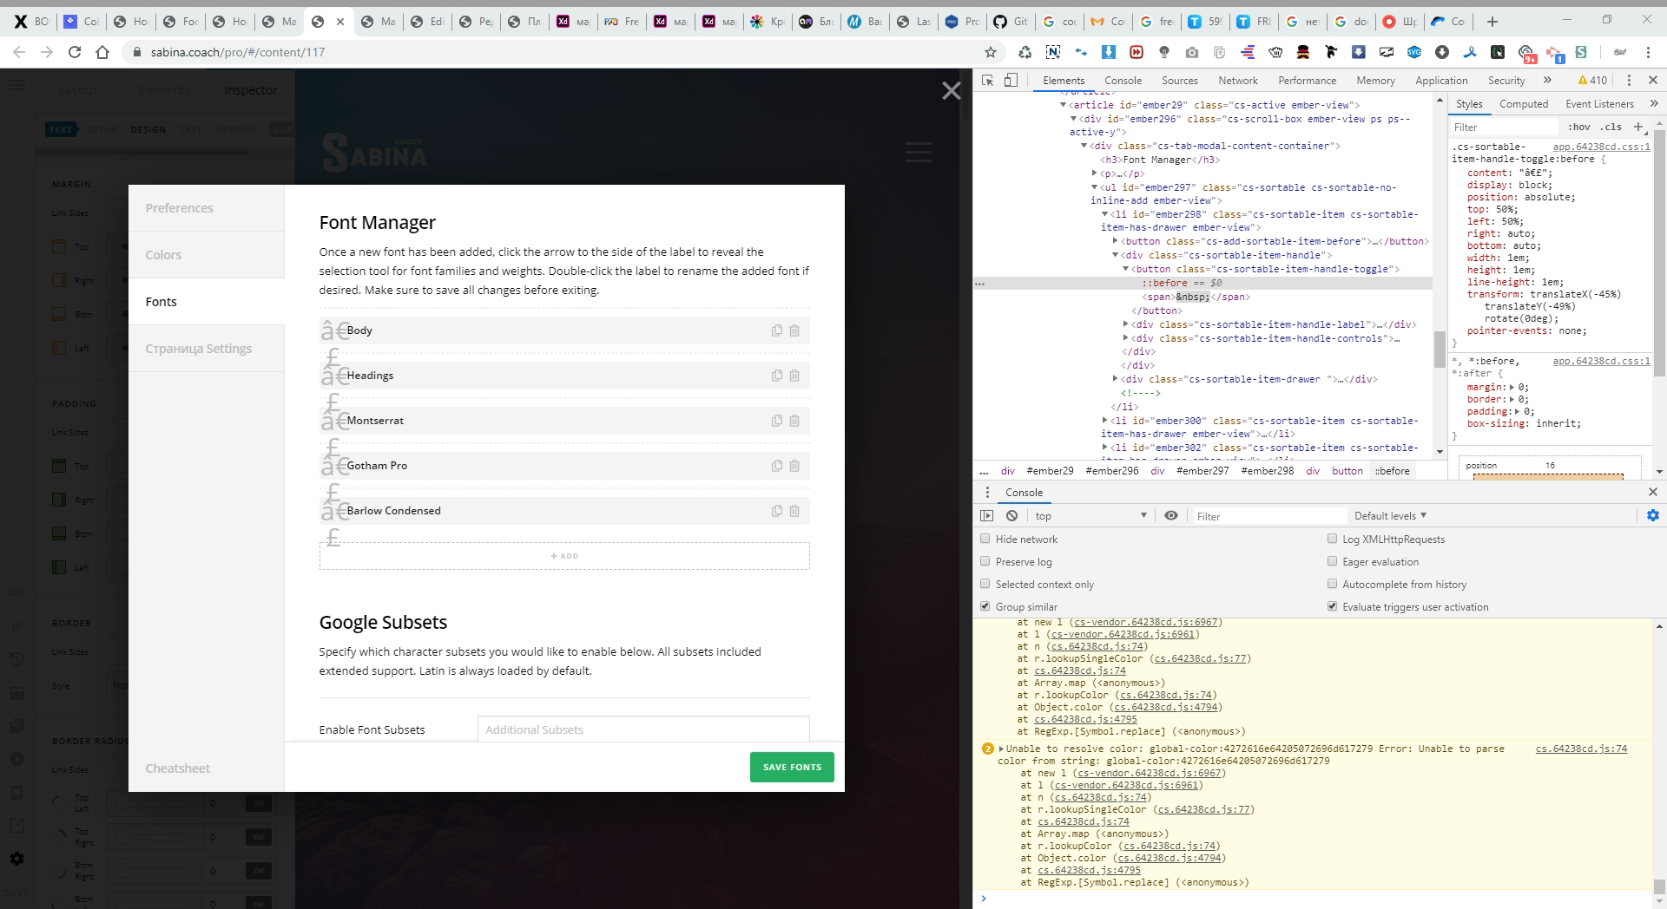Image resolution: width=1667 pixels, height=909 pixels.
Task: Clear the console with the clear icon
Action: pyautogui.click(x=1011, y=515)
